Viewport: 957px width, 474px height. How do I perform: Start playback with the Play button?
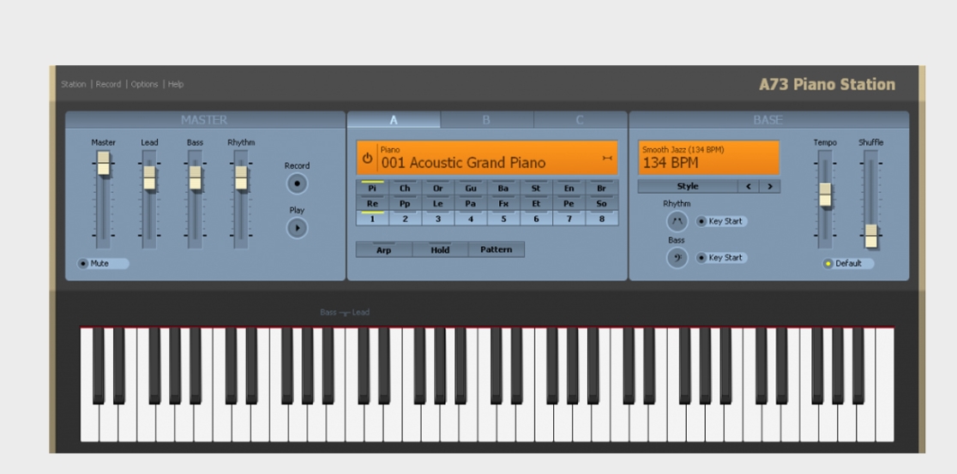click(x=298, y=227)
